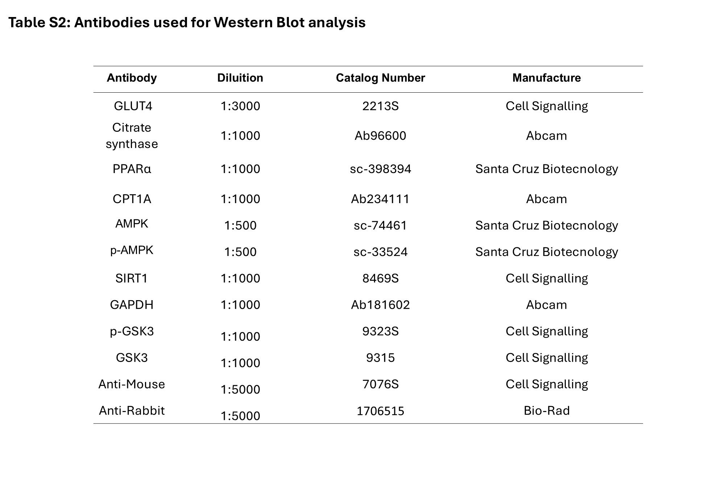Screen dimensions: 726x479
Task: Click catalog number 1706515
Action: pyautogui.click(x=380, y=411)
